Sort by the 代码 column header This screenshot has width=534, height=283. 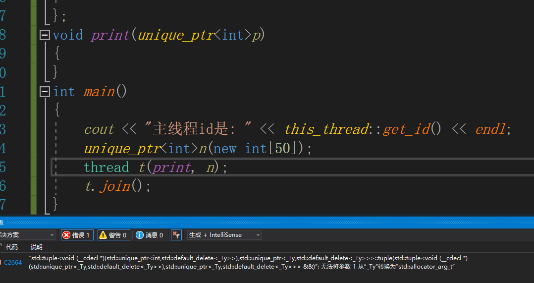click(x=12, y=247)
